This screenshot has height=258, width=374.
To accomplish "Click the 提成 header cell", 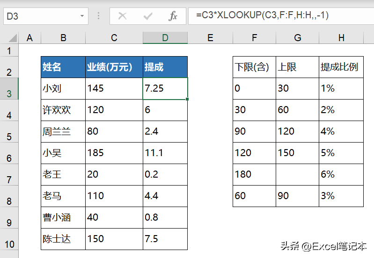I will 165,67.
